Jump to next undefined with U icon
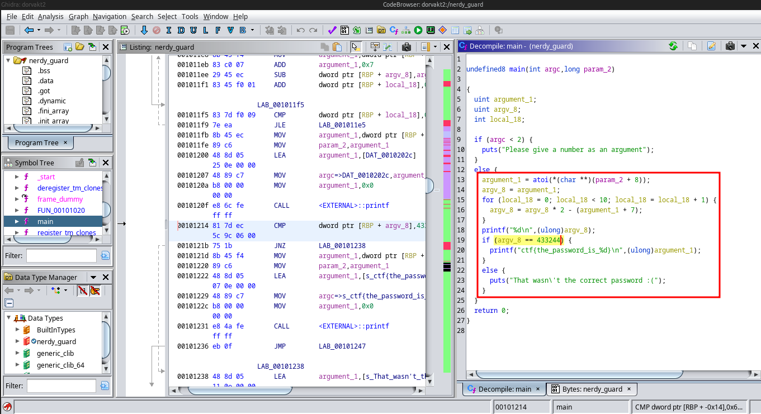The height and width of the screenshot is (414, 761). coord(194,30)
